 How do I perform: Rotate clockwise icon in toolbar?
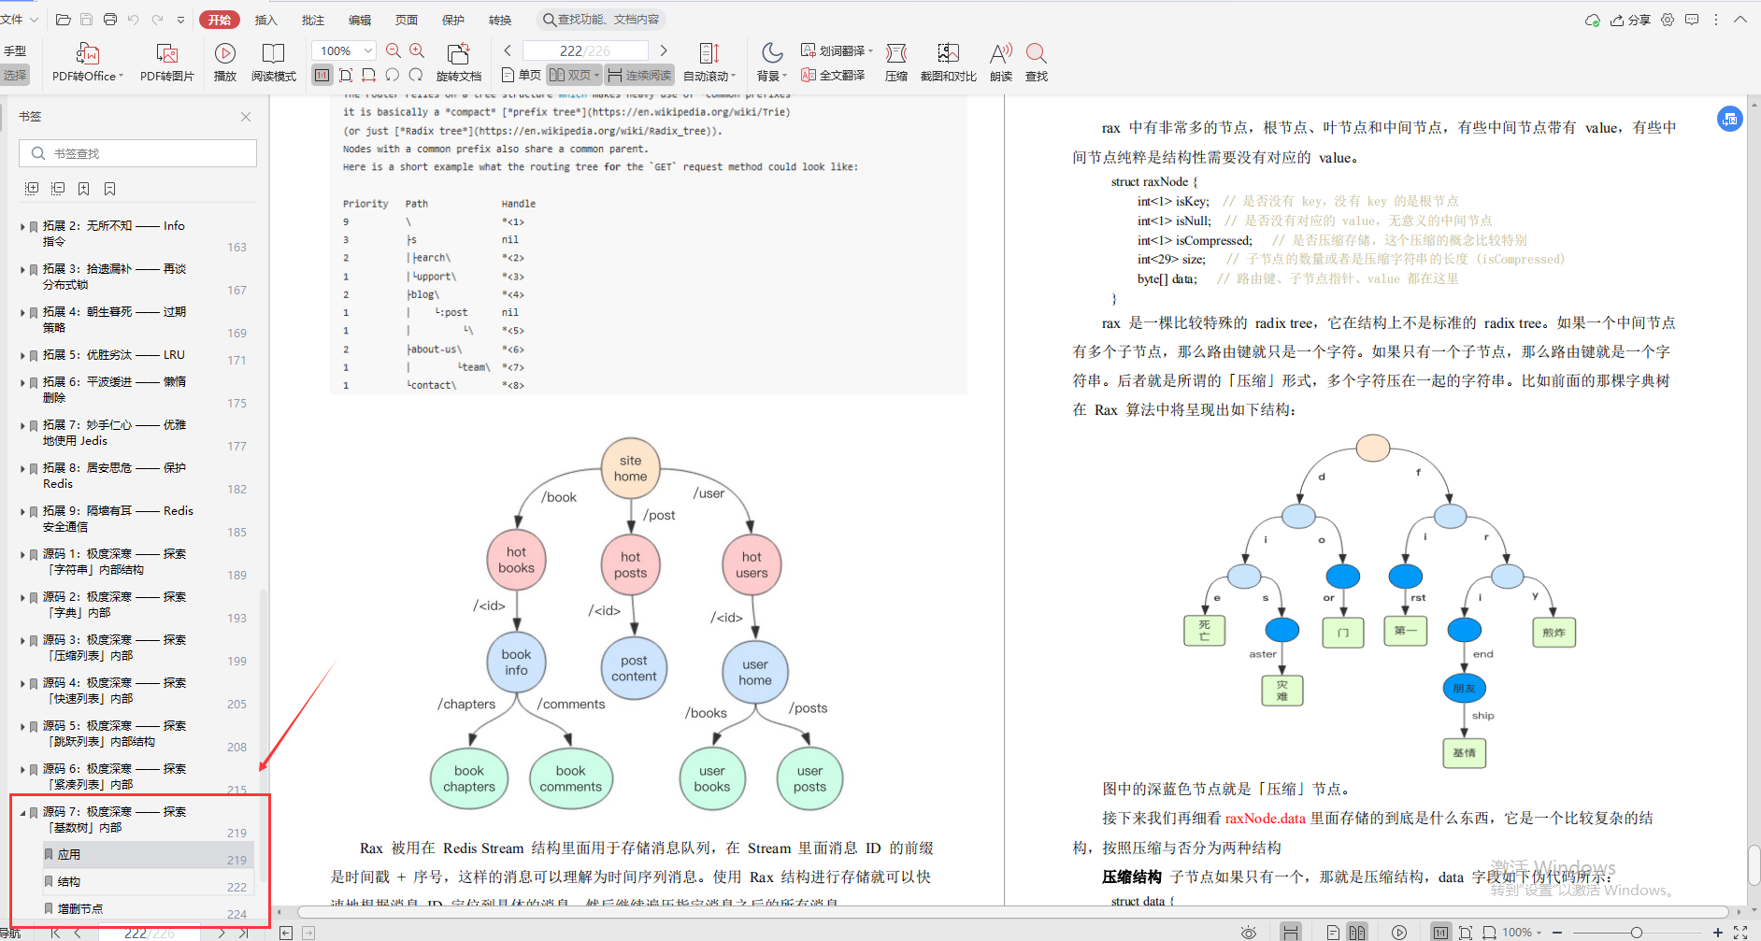416,75
